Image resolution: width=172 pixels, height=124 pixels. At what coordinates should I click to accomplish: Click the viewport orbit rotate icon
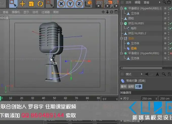(x=112, y=12)
